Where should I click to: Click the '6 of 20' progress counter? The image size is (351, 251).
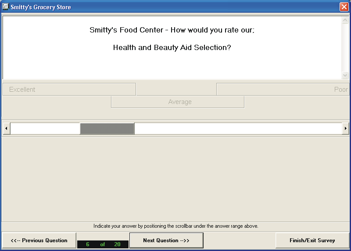(x=103, y=244)
